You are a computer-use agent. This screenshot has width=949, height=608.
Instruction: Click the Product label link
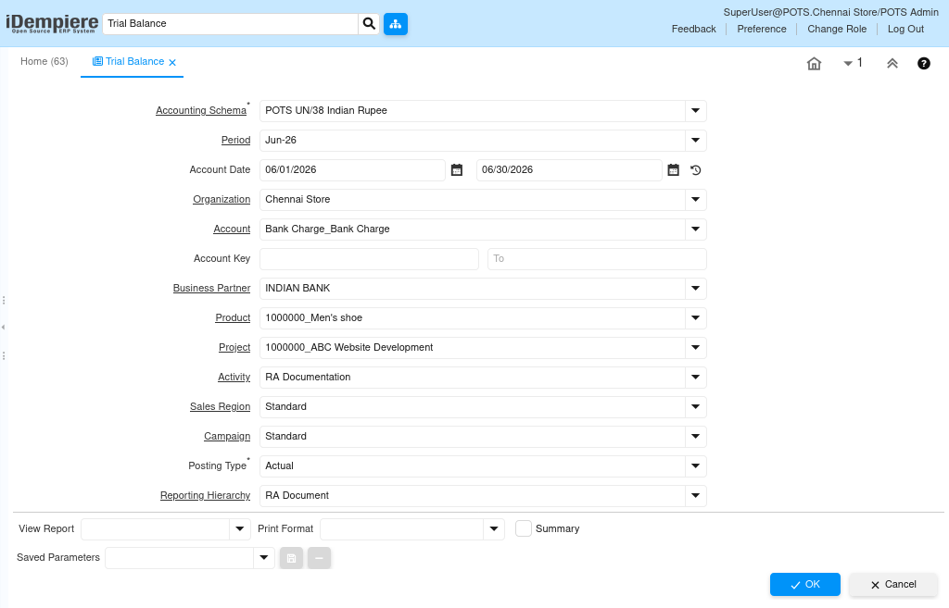pyautogui.click(x=233, y=318)
